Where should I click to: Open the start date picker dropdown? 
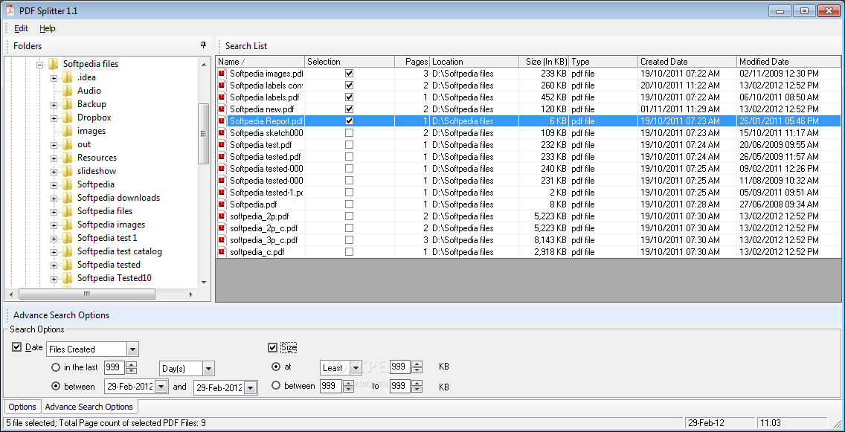tap(161, 387)
